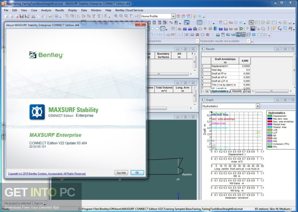298x212 pixels.
Task: Click OK in the About dialog
Action: pos(137,173)
